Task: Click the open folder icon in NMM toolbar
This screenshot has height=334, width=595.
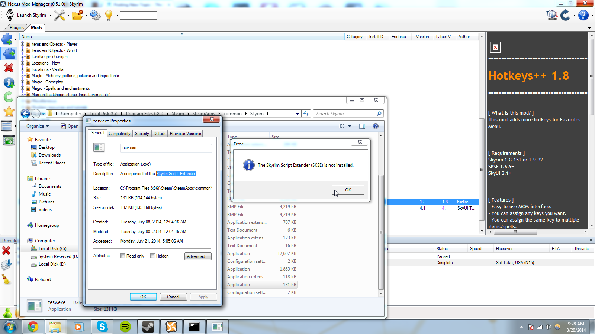Action: (x=77, y=15)
